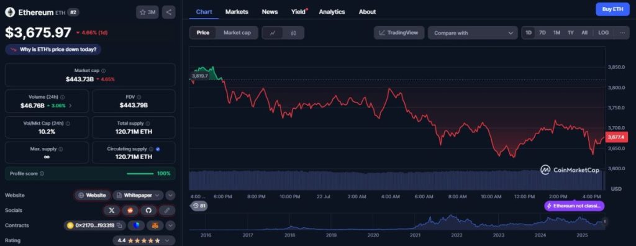Click the Profile score info icon
The height and width of the screenshot is (246, 636).
point(42,174)
